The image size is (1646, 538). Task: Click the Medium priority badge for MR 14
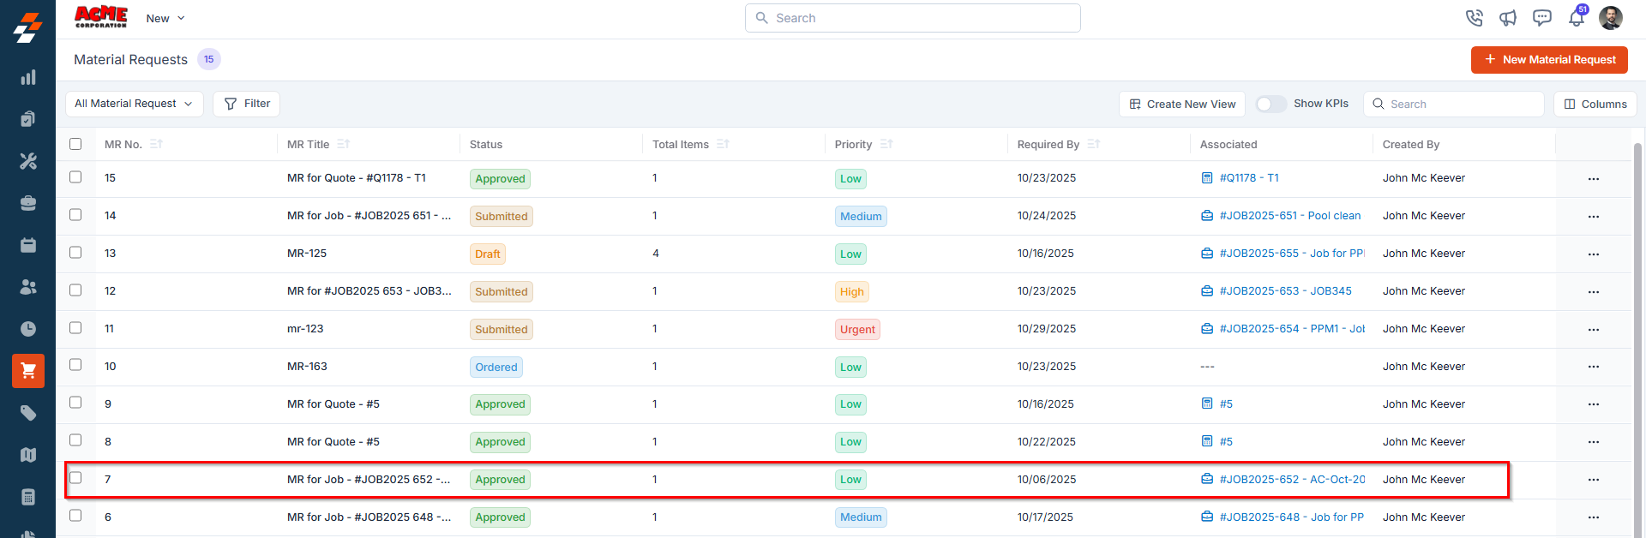[861, 217]
